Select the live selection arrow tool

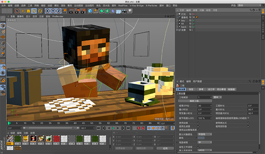(17, 11)
